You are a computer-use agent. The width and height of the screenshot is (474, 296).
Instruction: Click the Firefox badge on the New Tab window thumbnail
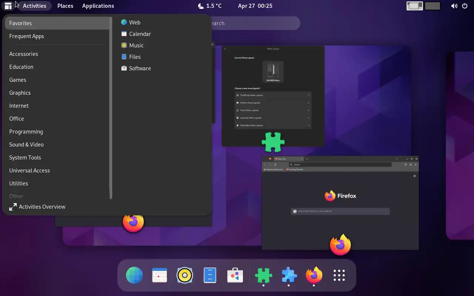point(340,245)
